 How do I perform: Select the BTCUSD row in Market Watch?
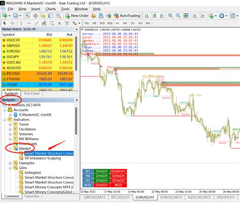tap(37, 73)
